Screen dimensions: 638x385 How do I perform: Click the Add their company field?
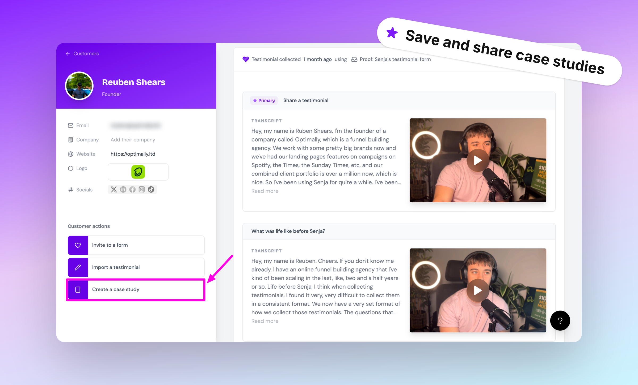click(133, 140)
